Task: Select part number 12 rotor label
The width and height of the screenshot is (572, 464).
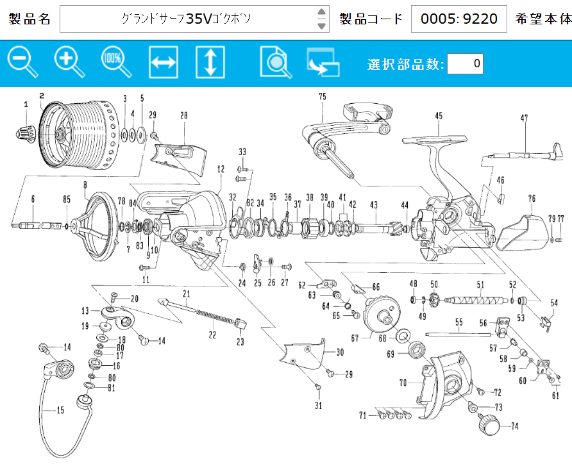Action: tap(221, 169)
